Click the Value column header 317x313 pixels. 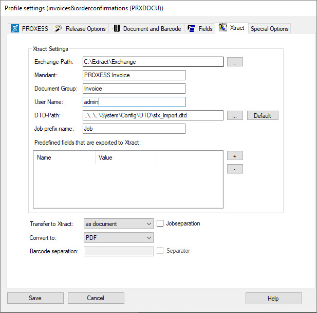tap(126, 158)
